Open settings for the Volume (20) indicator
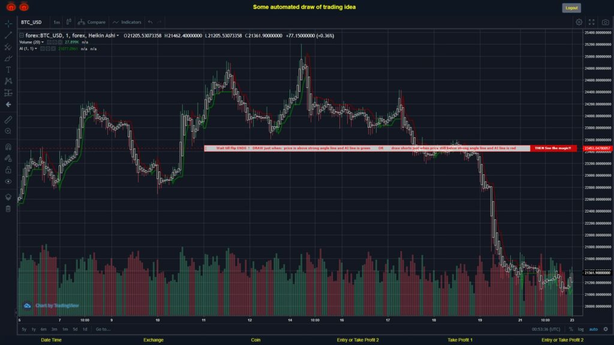Screen dimensions: 614x345 point(55,43)
